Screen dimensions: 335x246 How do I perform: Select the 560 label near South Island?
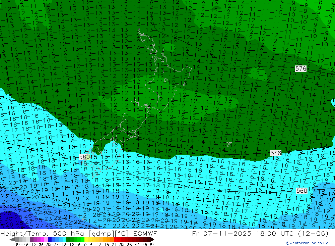click(85, 157)
